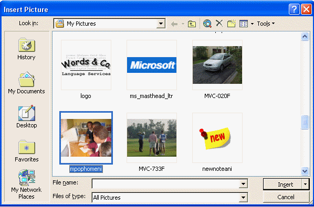Click the newnoteani file name
The image size is (314, 207).
217,169
